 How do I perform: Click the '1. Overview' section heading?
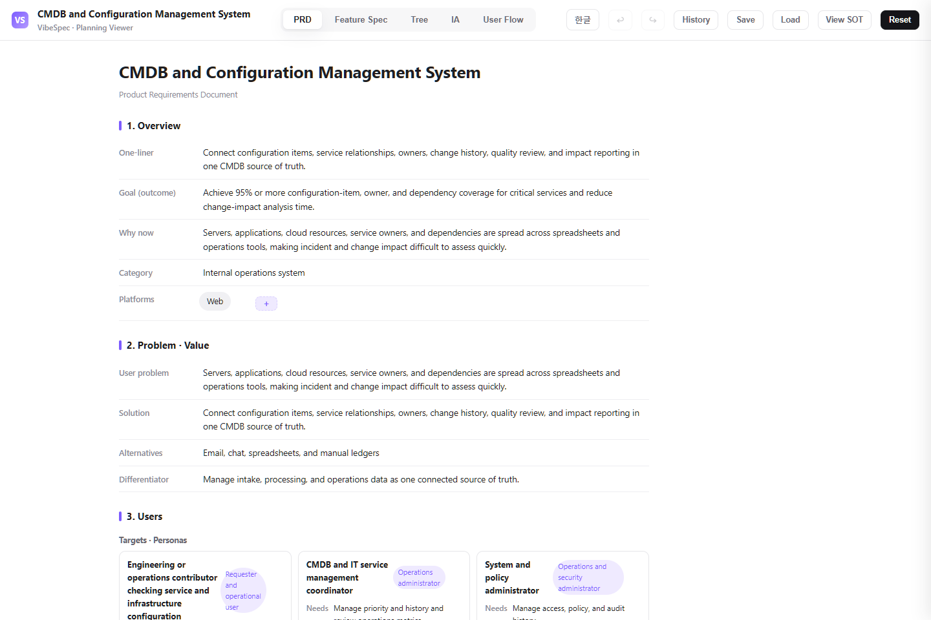pos(153,126)
